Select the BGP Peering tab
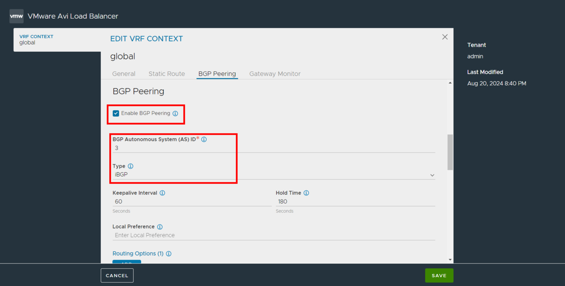 (217, 74)
